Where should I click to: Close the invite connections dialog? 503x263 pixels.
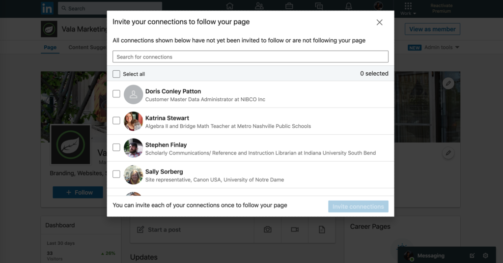tap(380, 22)
